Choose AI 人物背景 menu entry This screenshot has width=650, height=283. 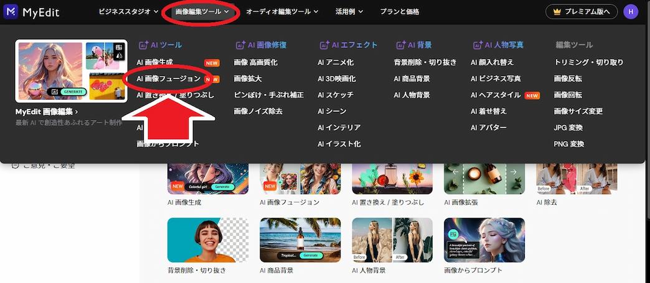click(x=412, y=95)
